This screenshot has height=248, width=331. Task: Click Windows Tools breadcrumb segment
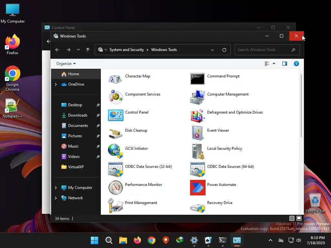164,50
